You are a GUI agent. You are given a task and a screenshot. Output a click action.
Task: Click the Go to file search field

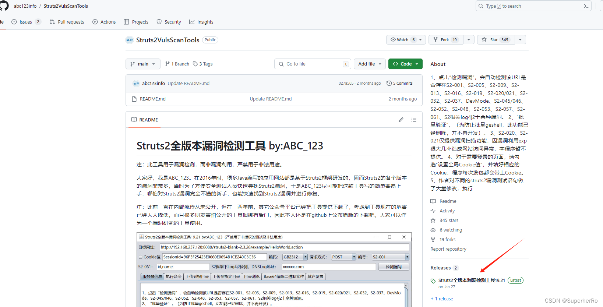tap(313, 64)
